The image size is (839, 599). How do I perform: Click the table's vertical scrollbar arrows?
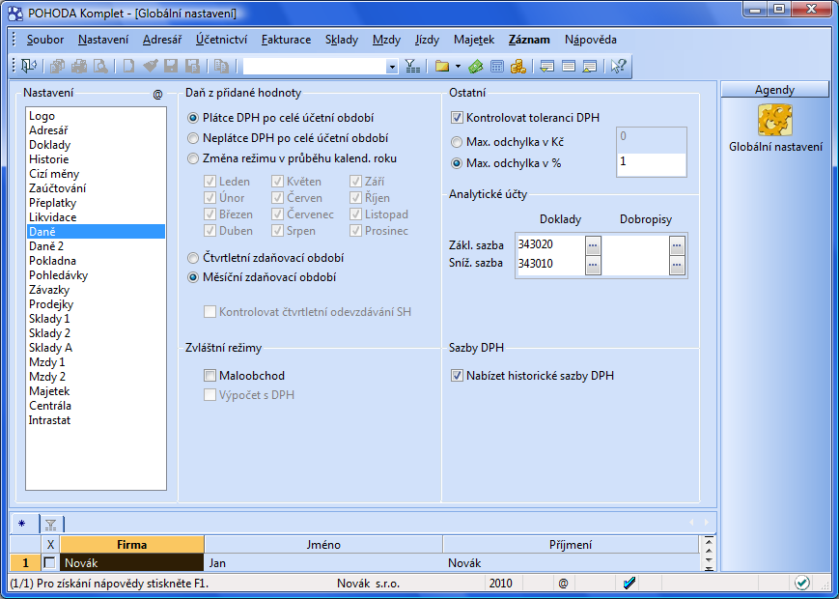point(709,553)
